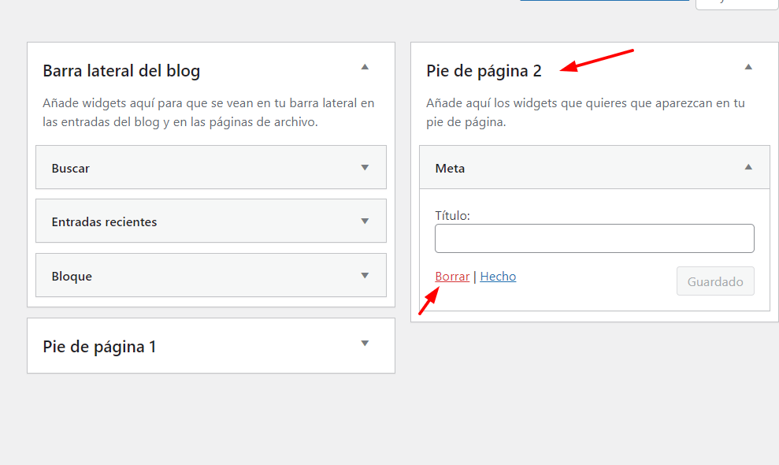Click the Bloque widget title
The height and width of the screenshot is (465, 779).
pyautogui.click(x=72, y=277)
